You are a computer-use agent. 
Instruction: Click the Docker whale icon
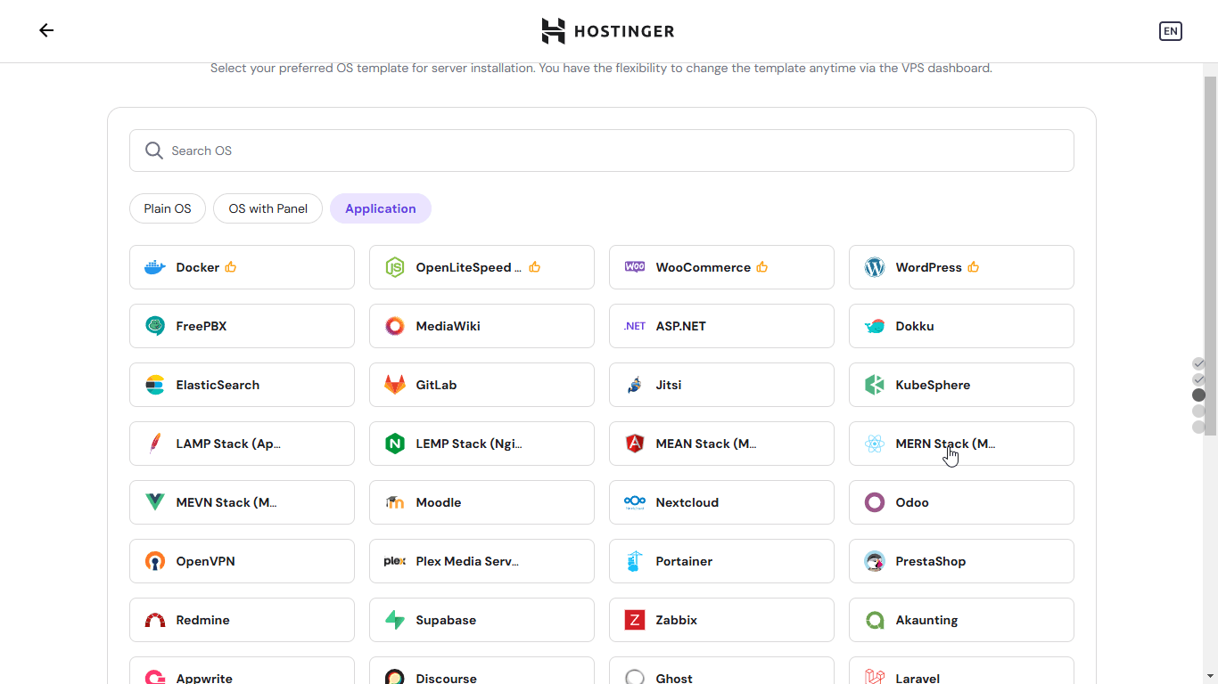click(x=155, y=267)
